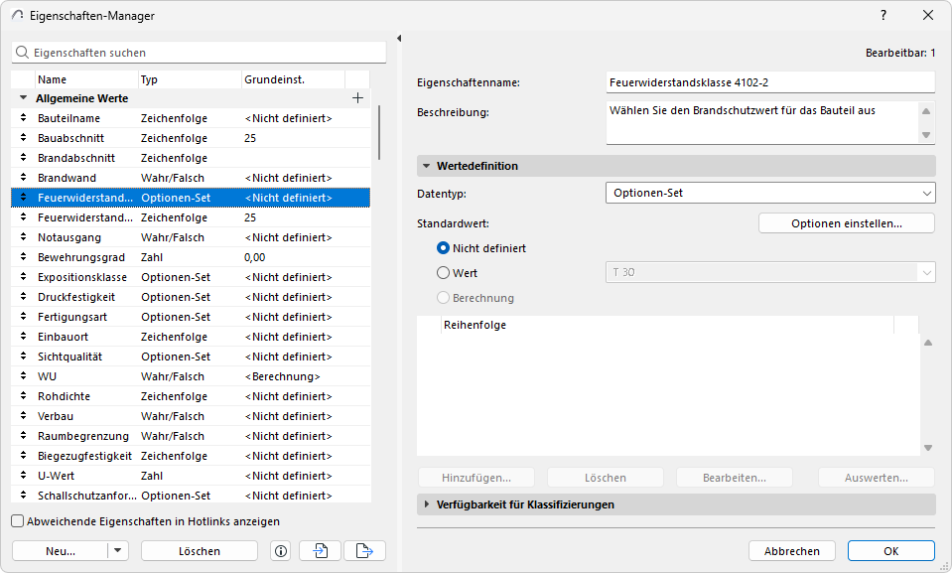
Task: Enable Abweichende Eigenschaften in Hotlinks anzeigen
Action: [x=18, y=521]
